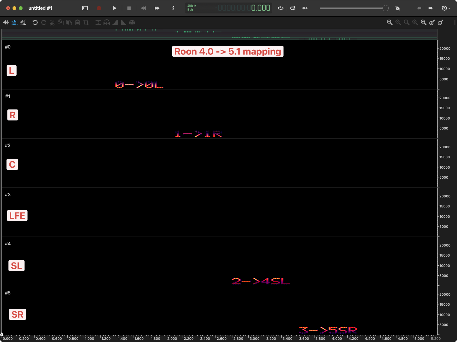Zoom to the selection
Screen dimensions: 457x342
click(407, 23)
